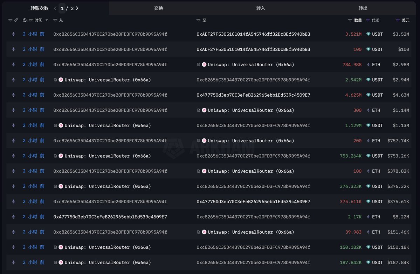Click the $1.14M dollar value
The image size is (420, 274).
(401, 110)
